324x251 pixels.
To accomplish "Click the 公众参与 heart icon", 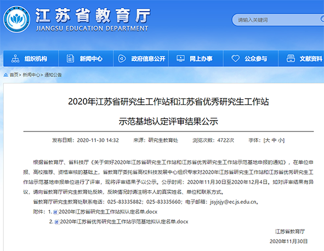I will pos(235,59).
